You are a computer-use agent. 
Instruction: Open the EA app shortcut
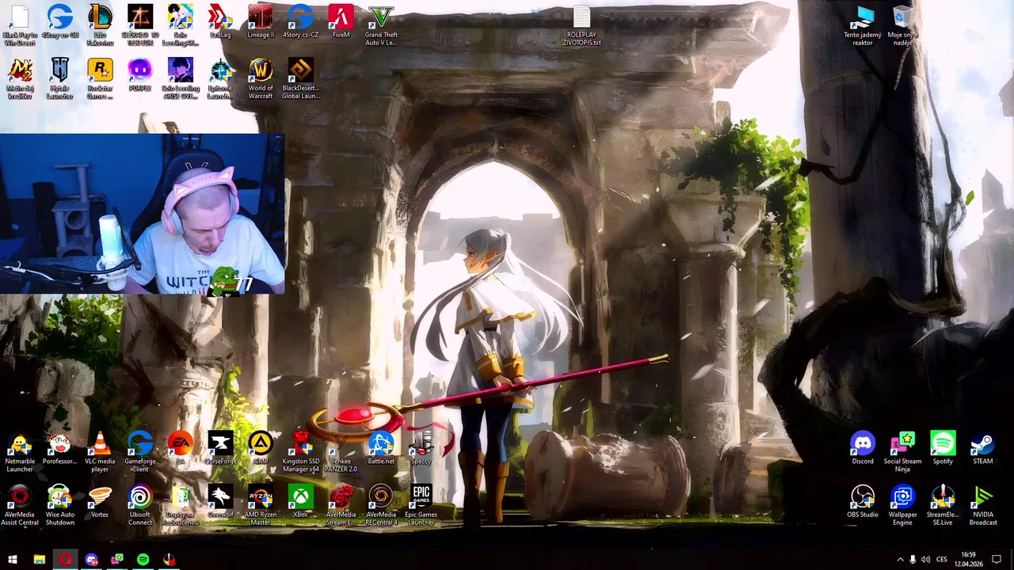(x=181, y=449)
